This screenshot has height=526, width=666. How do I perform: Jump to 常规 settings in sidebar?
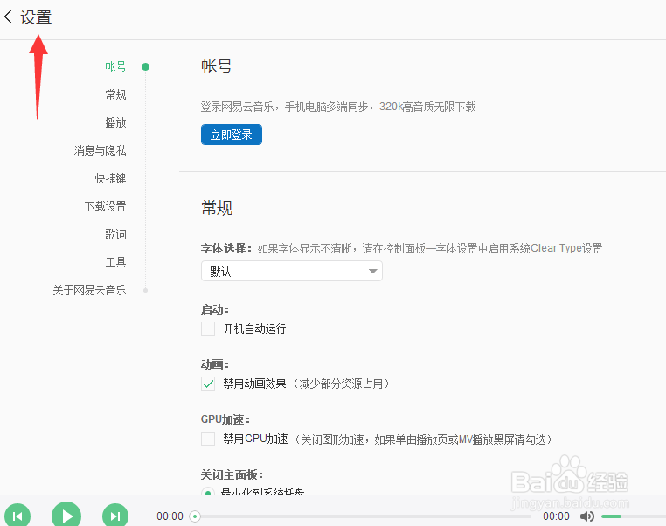point(115,94)
